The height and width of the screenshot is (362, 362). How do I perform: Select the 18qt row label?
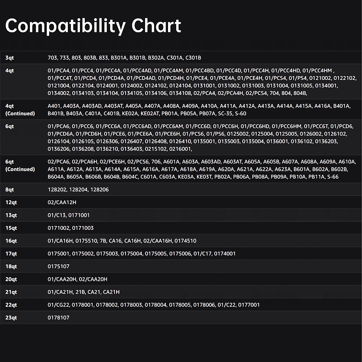(x=11, y=266)
